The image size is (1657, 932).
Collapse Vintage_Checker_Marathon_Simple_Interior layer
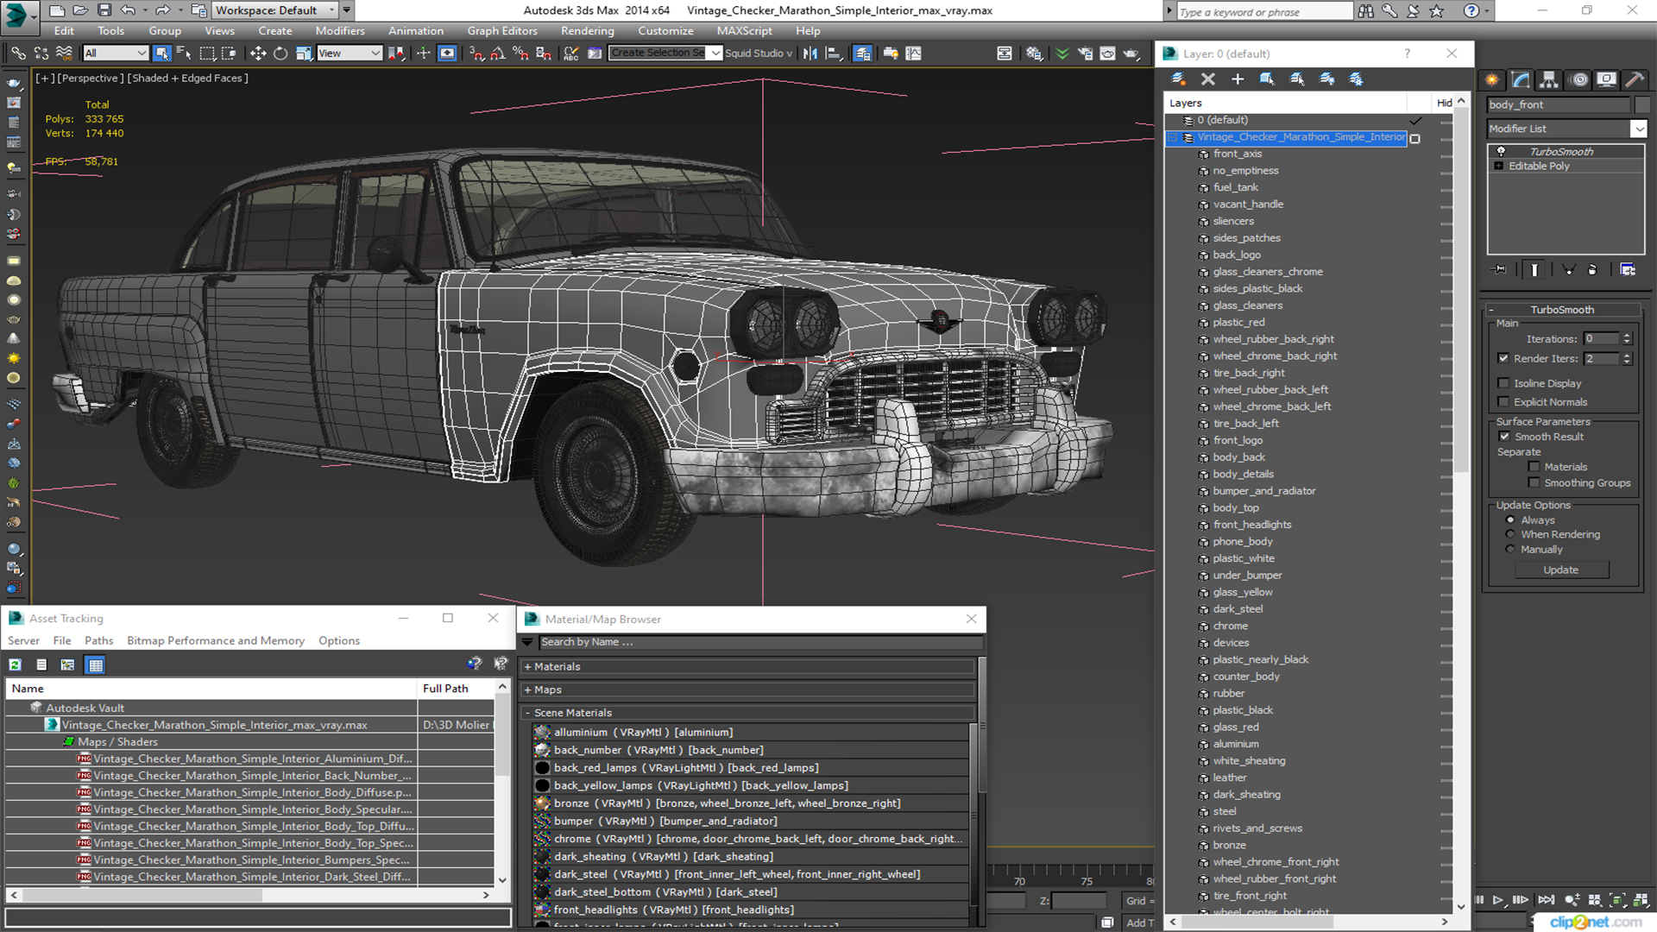(x=1173, y=137)
